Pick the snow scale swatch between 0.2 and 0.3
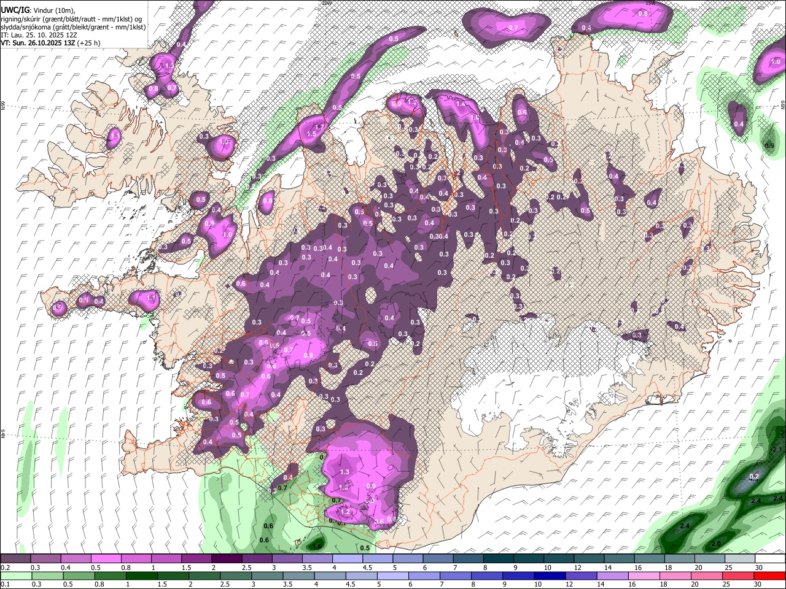 (x=15, y=558)
